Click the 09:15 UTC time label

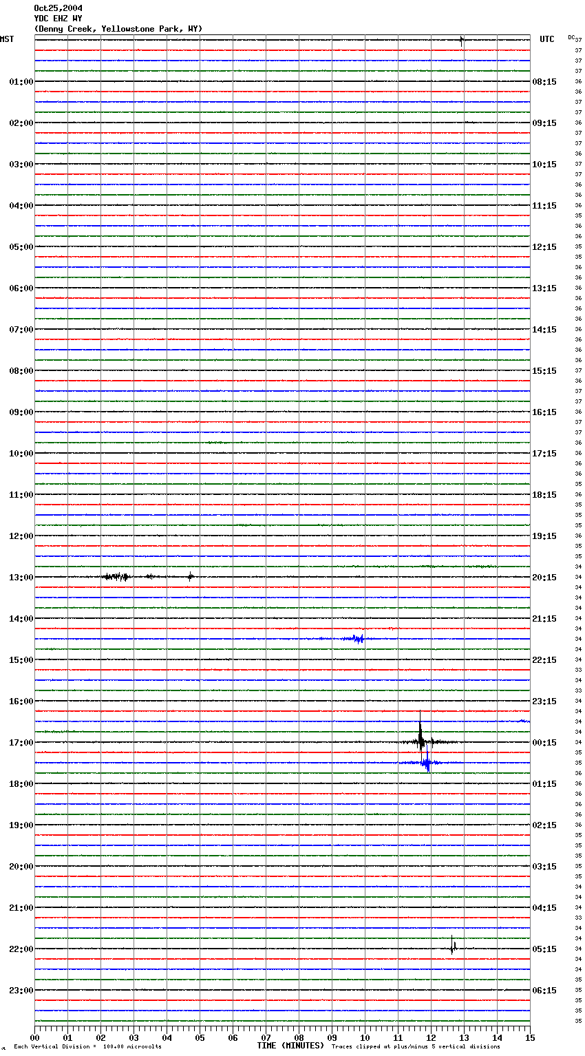(544, 123)
